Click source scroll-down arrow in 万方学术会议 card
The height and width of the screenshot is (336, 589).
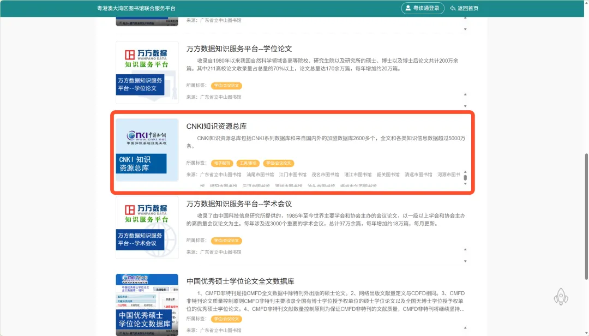tap(465, 261)
